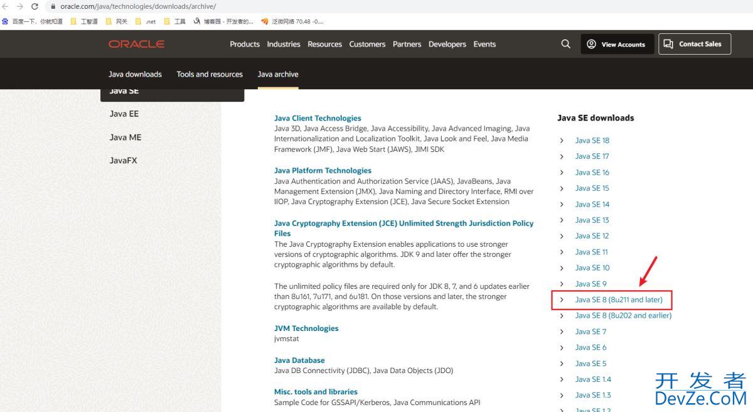Click the chevron beside Java SE 17

click(562, 156)
